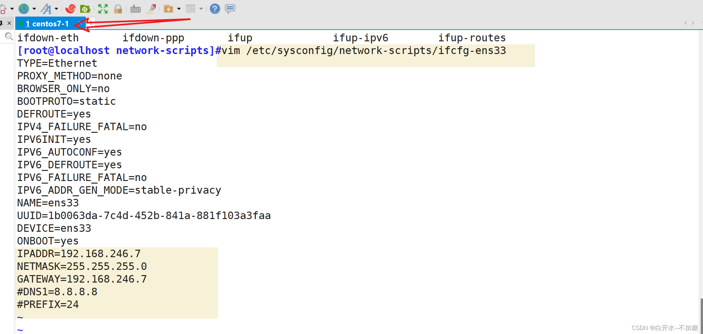Click the line ONBOOT=yes

pyautogui.click(x=48, y=241)
